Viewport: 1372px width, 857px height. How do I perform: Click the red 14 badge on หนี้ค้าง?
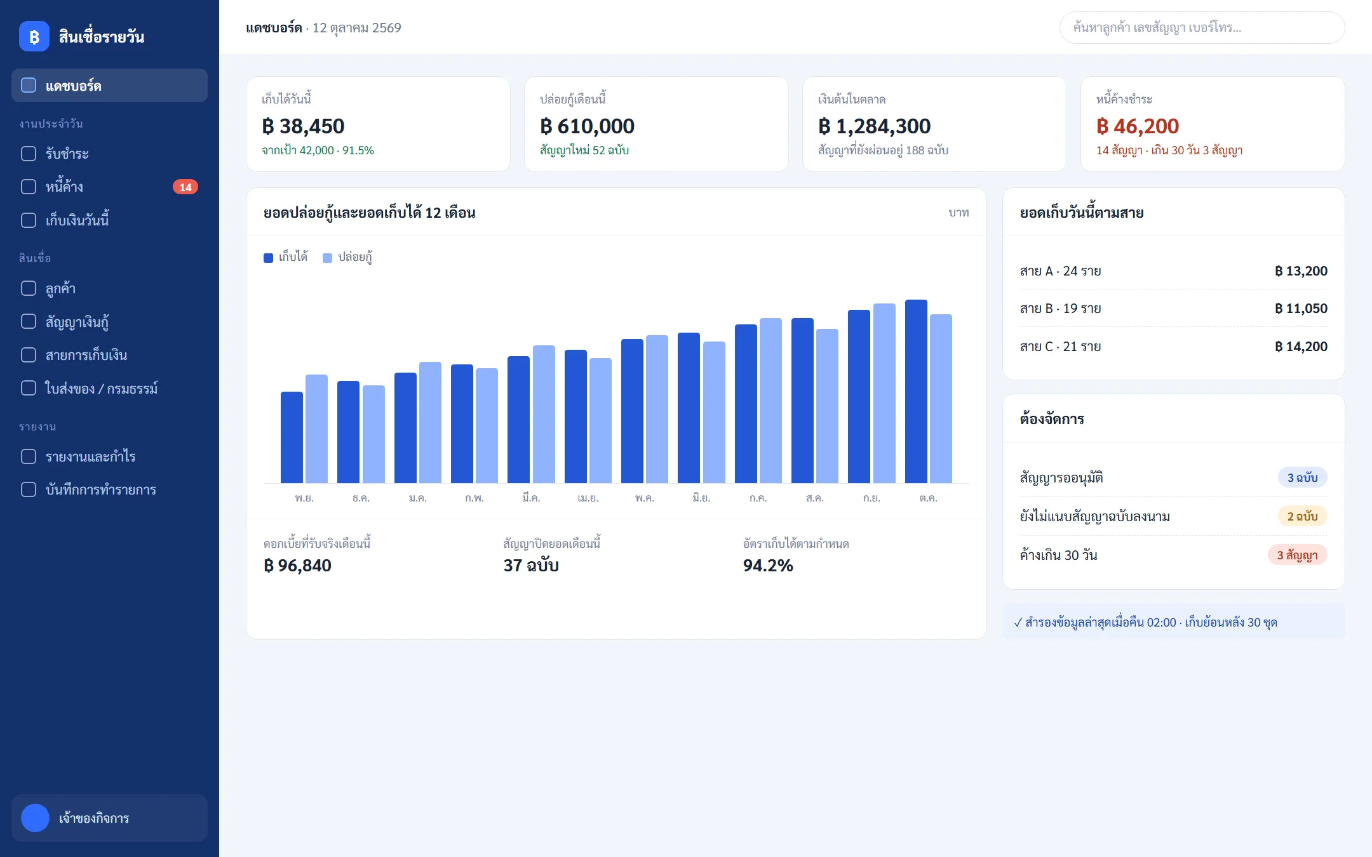(185, 187)
